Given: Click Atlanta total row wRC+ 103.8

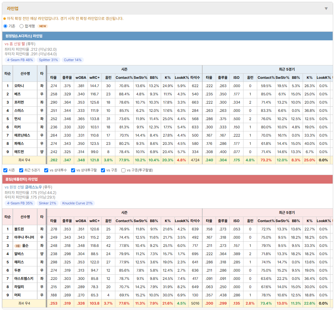Looking at the screenshot, I should click(x=95, y=303).
